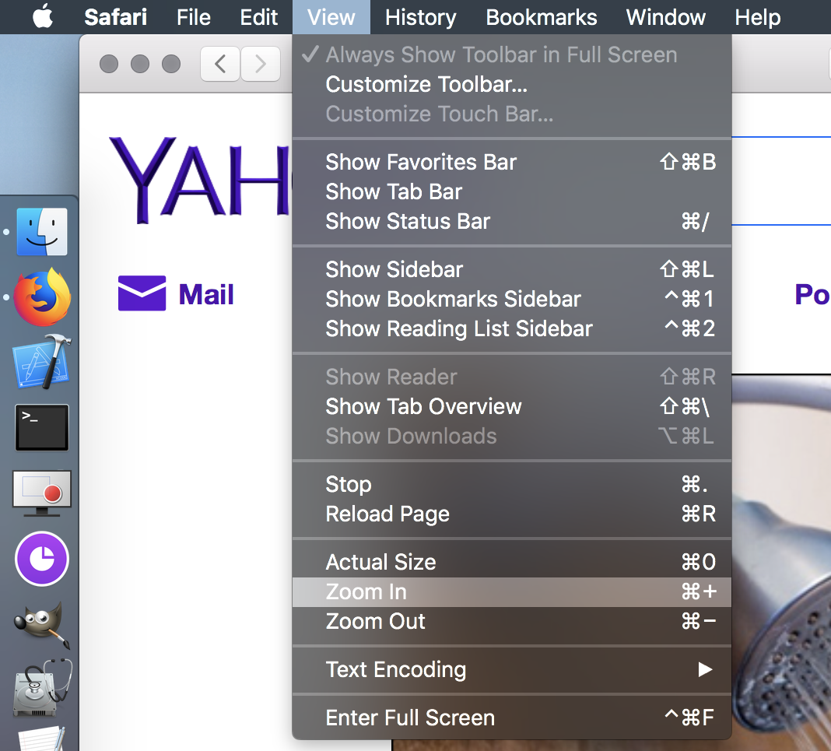Choose Zoom In
This screenshot has height=751, width=831.
tap(511, 591)
